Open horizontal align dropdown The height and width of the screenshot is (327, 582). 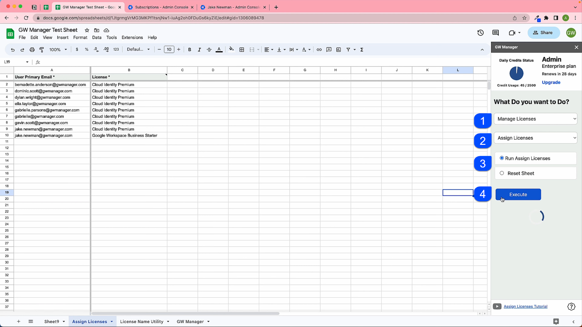[269, 49]
